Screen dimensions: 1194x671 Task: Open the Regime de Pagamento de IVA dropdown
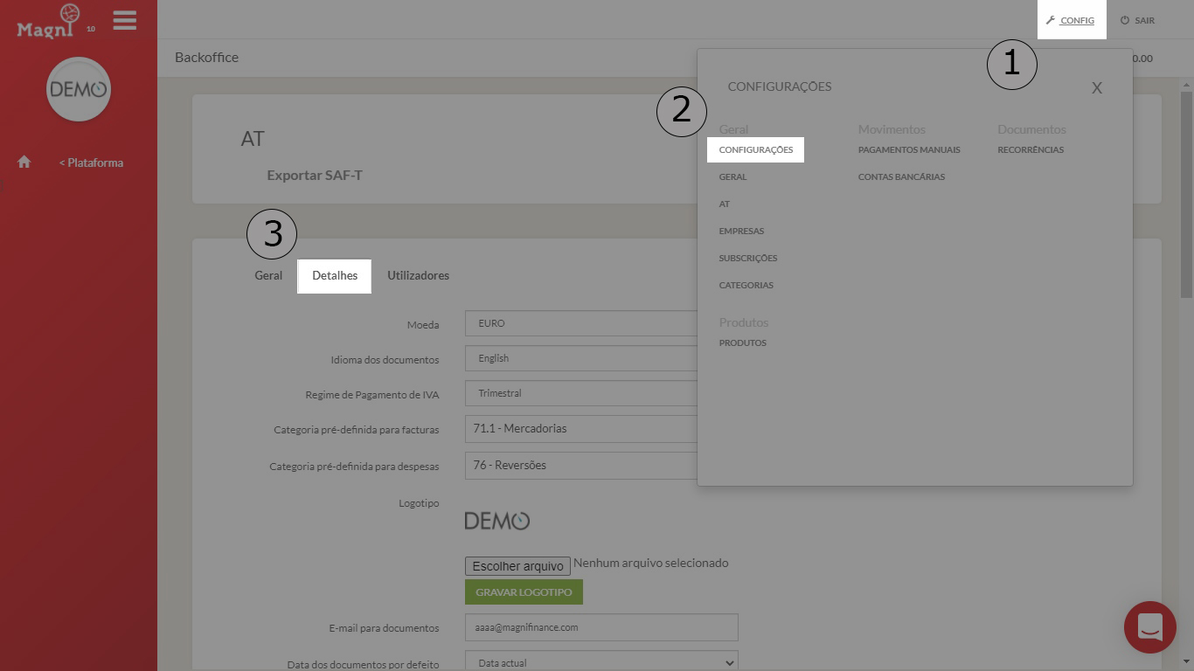(x=581, y=393)
